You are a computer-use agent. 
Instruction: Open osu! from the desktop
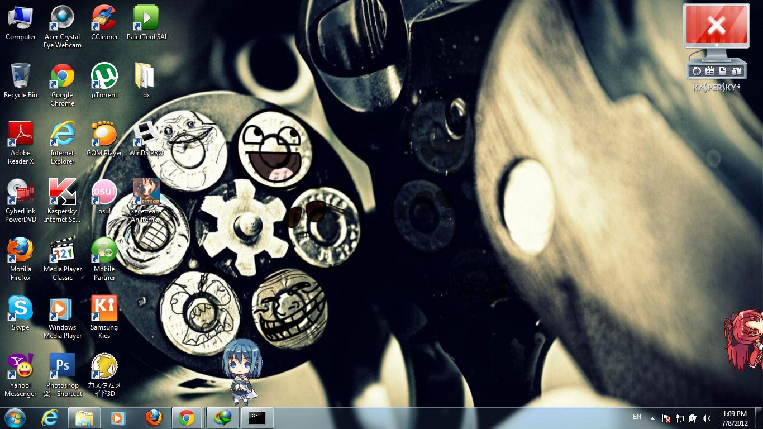[x=104, y=193]
